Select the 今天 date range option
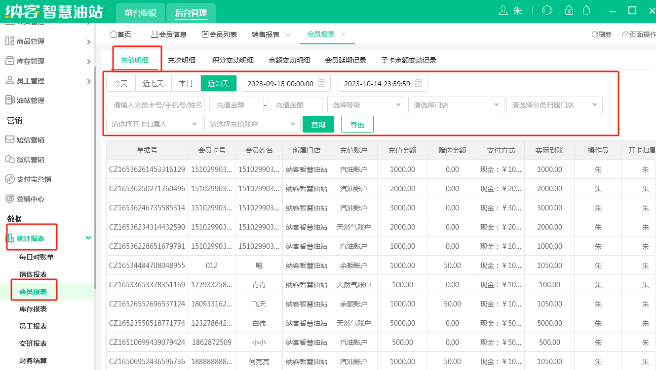The image size is (656, 370). (x=121, y=83)
